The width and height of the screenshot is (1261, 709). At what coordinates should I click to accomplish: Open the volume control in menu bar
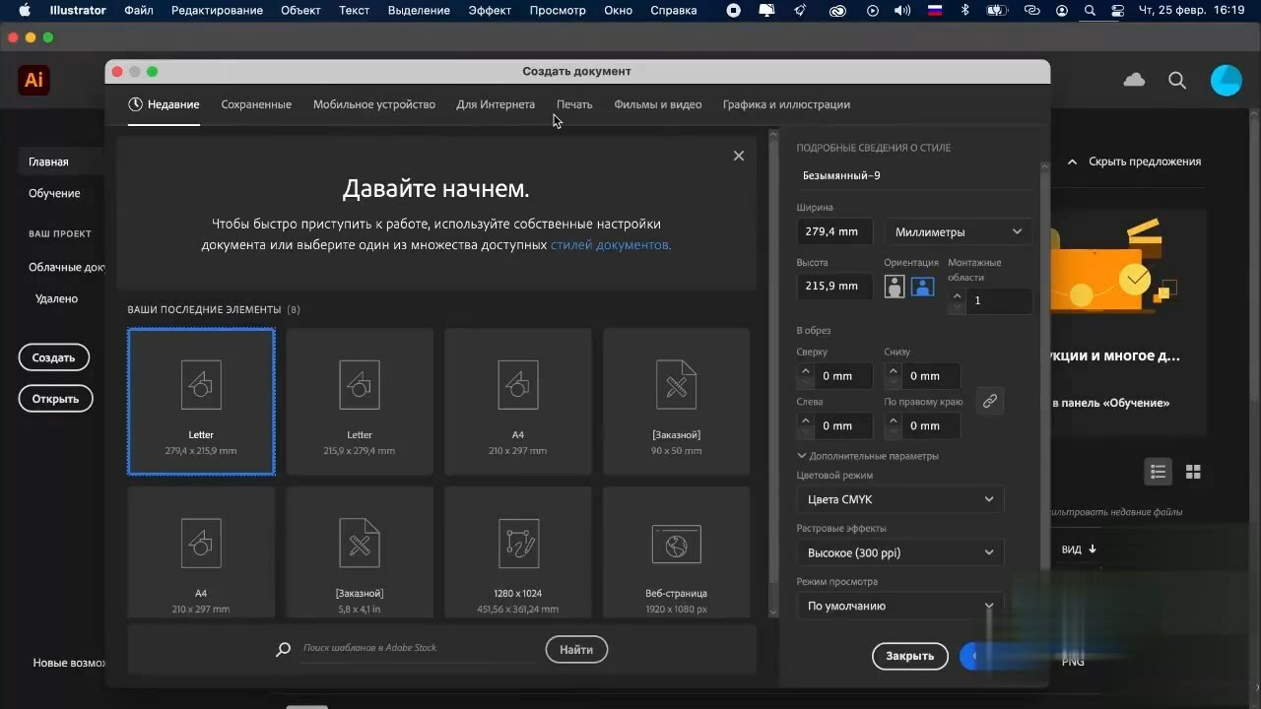click(902, 11)
